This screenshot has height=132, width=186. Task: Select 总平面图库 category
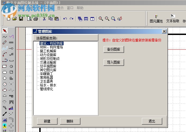click(48, 66)
